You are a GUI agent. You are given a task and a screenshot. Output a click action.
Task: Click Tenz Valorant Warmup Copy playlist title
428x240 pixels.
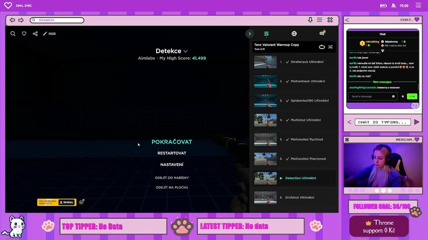click(277, 45)
